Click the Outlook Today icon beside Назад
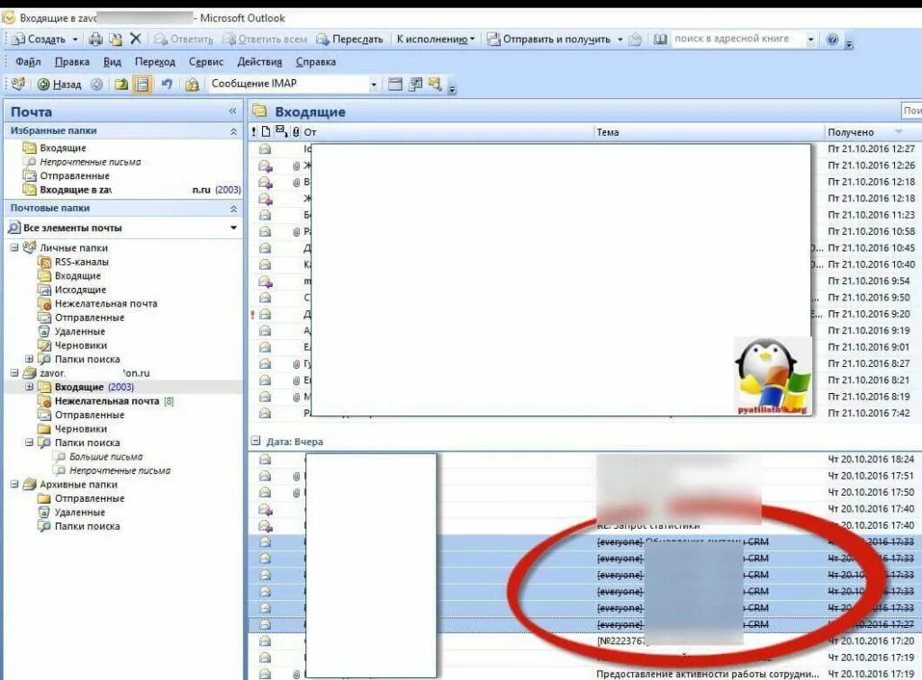The width and height of the screenshot is (922, 680). coord(18,84)
